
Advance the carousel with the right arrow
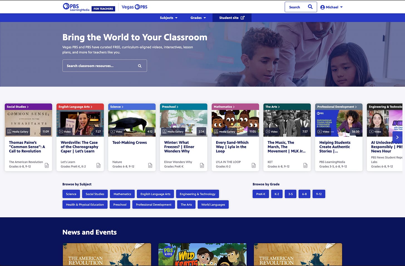point(397,137)
